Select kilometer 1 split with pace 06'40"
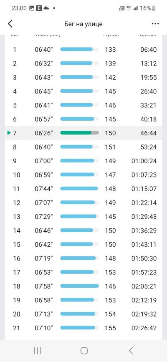This screenshot has height=362, width=167. pos(83,49)
